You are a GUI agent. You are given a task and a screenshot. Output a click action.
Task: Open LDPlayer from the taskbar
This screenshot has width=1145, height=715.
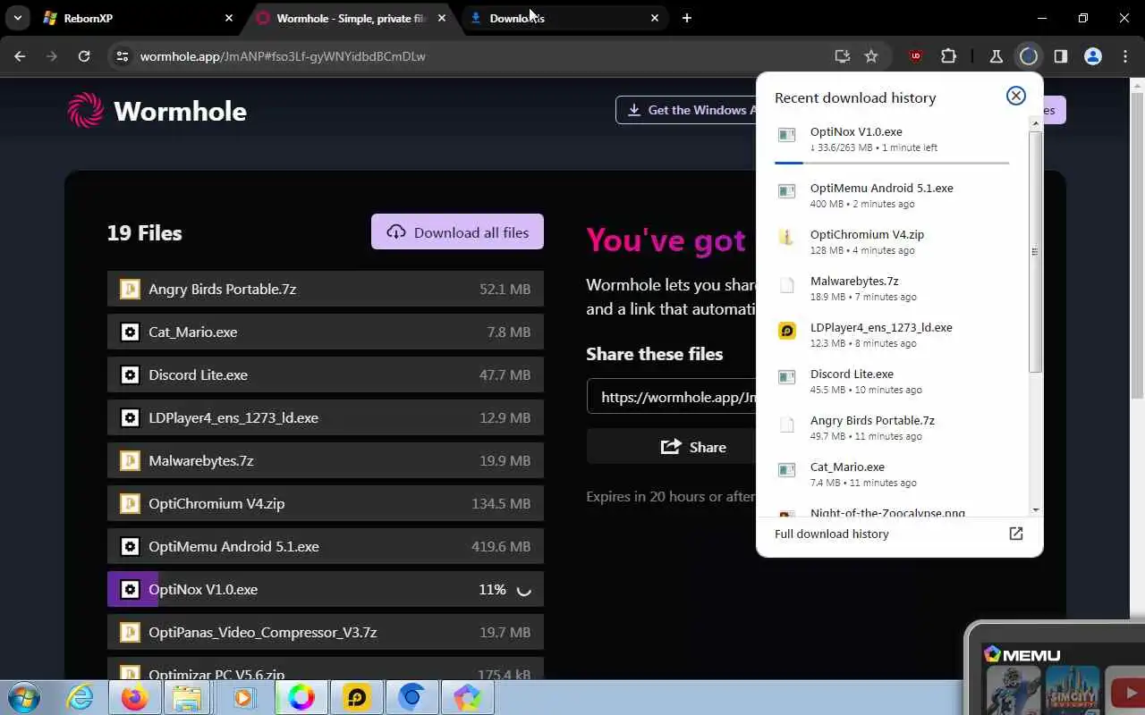(356, 697)
